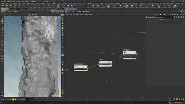185x104 pixels.
Task: Open network editor wrench tools icon
Action: pos(156,14)
